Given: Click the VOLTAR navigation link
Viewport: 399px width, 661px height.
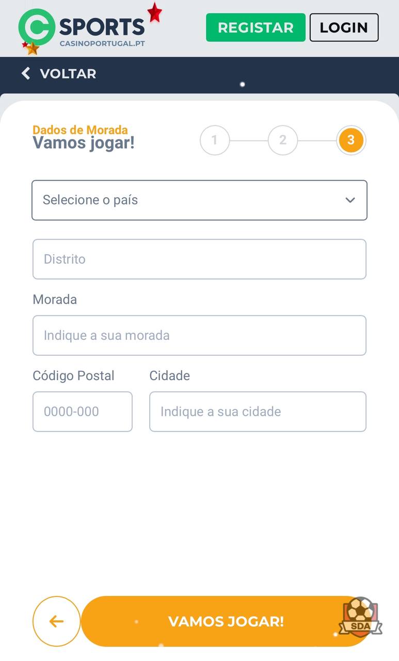Looking at the screenshot, I should (68, 73).
